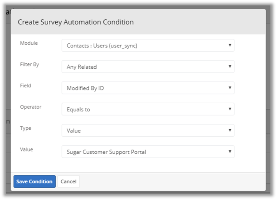Click the Create Survey Automation Condition title
277x200 pixels.
point(76,22)
